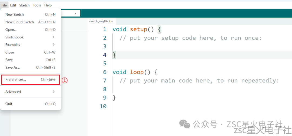Image resolution: width=292 pixels, height=136 pixels.
Task: Switch to sketch_aug19a.ino tab
Action: (x=101, y=21)
